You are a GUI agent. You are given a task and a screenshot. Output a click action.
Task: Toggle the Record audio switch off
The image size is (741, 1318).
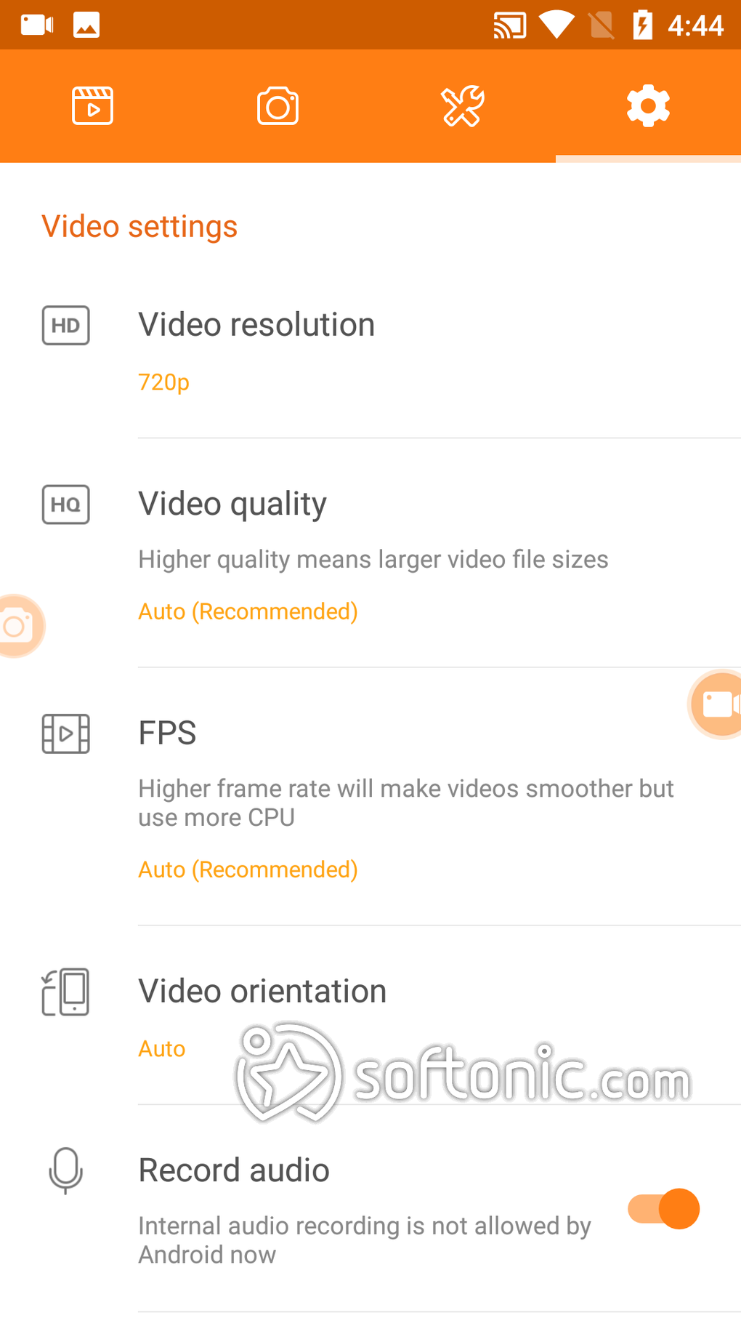(x=663, y=1209)
